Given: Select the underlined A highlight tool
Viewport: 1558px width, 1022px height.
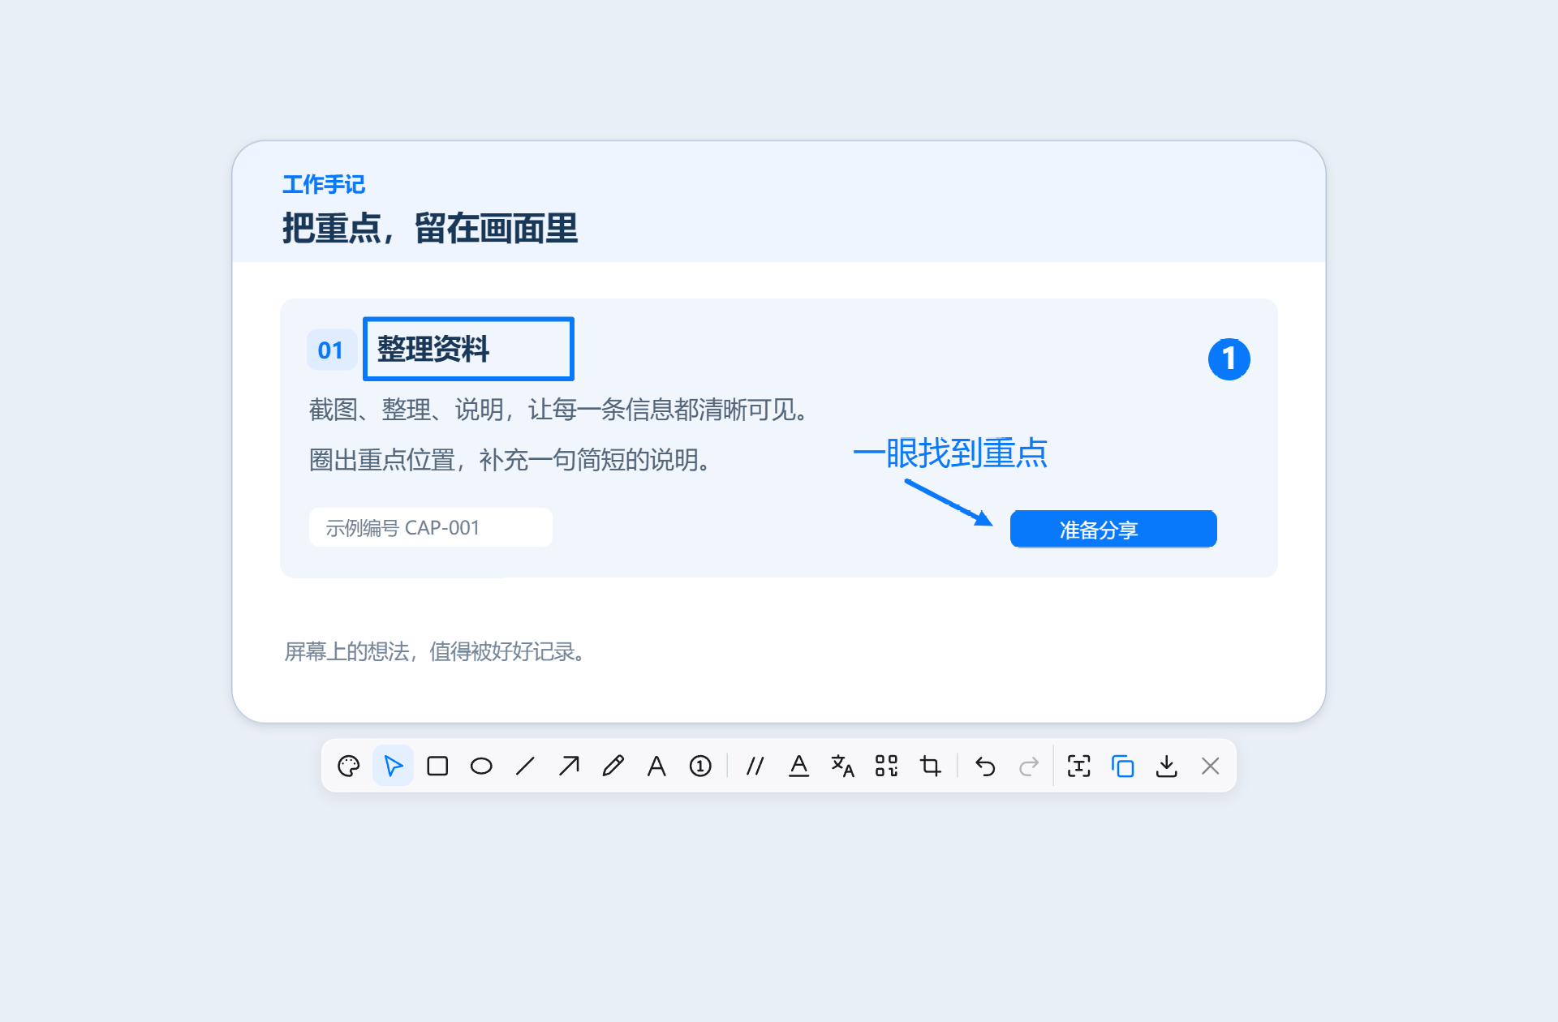Looking at the screenshot, I should tap(798, 766).
